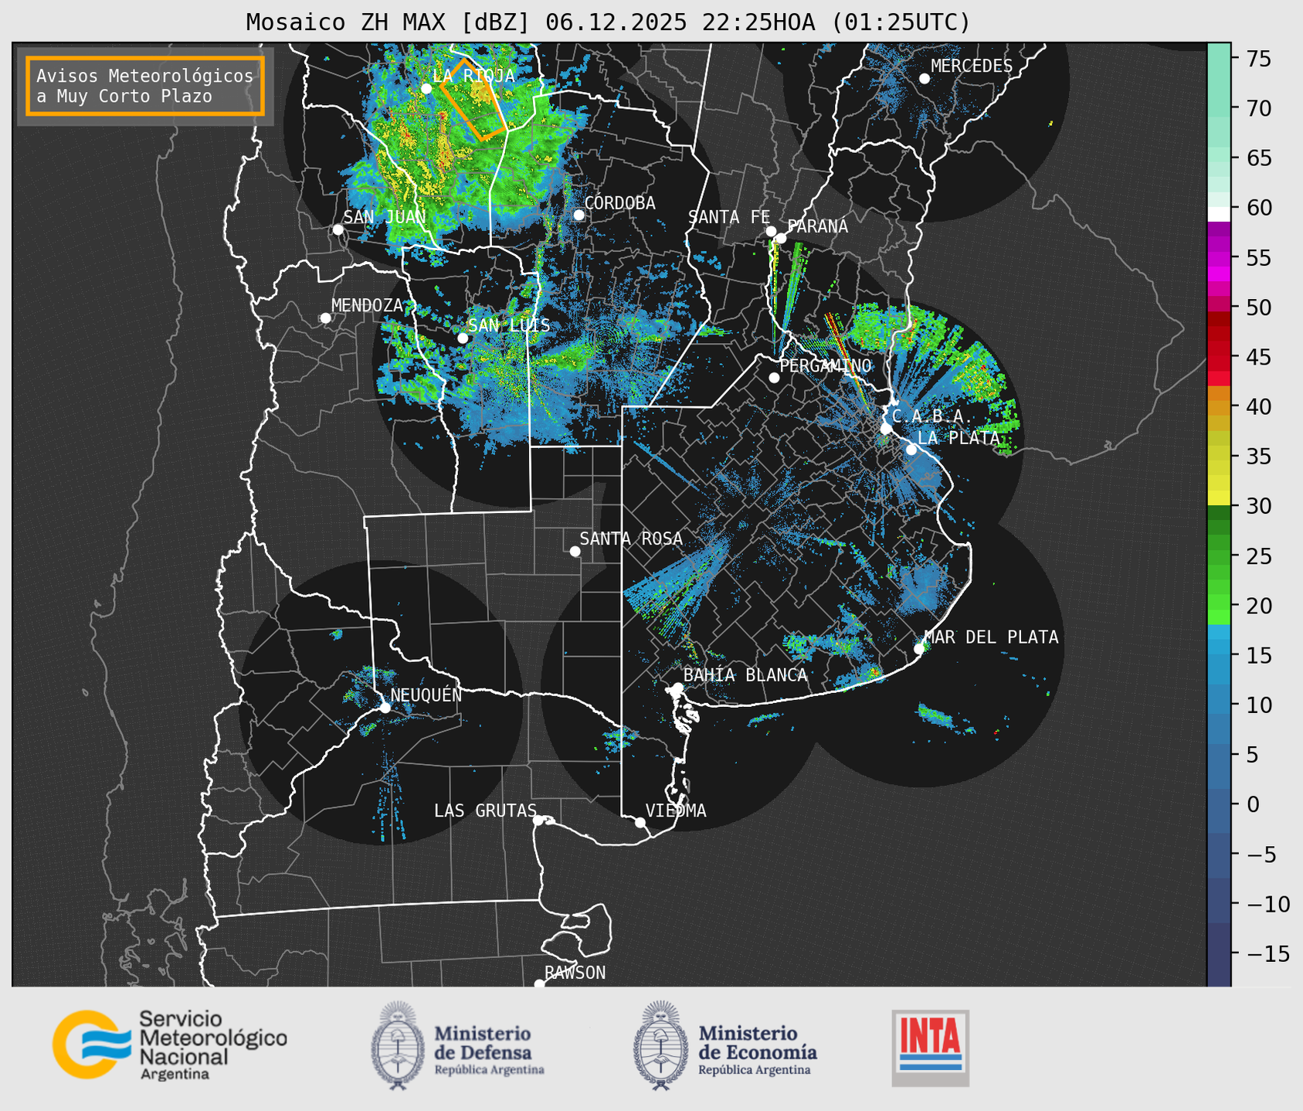This screenshot has width=1303, height=1111.
Task: Click the red INTA logo
Action: coord(930,1048)
